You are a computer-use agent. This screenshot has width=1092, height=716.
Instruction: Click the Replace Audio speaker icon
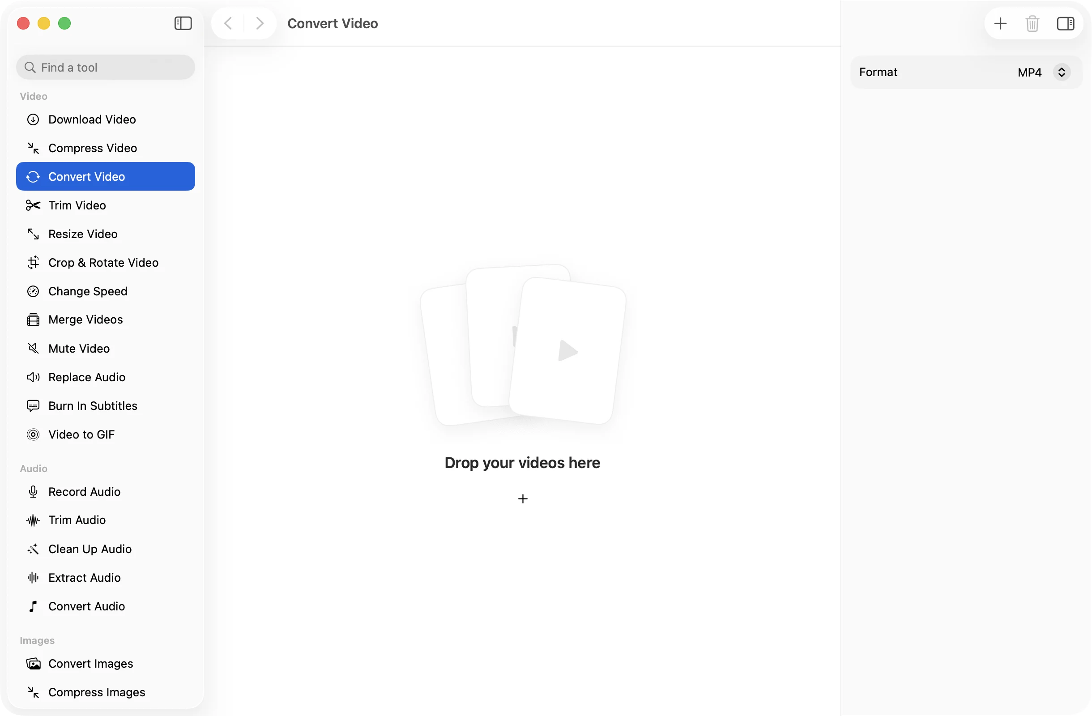coord(33,377)
